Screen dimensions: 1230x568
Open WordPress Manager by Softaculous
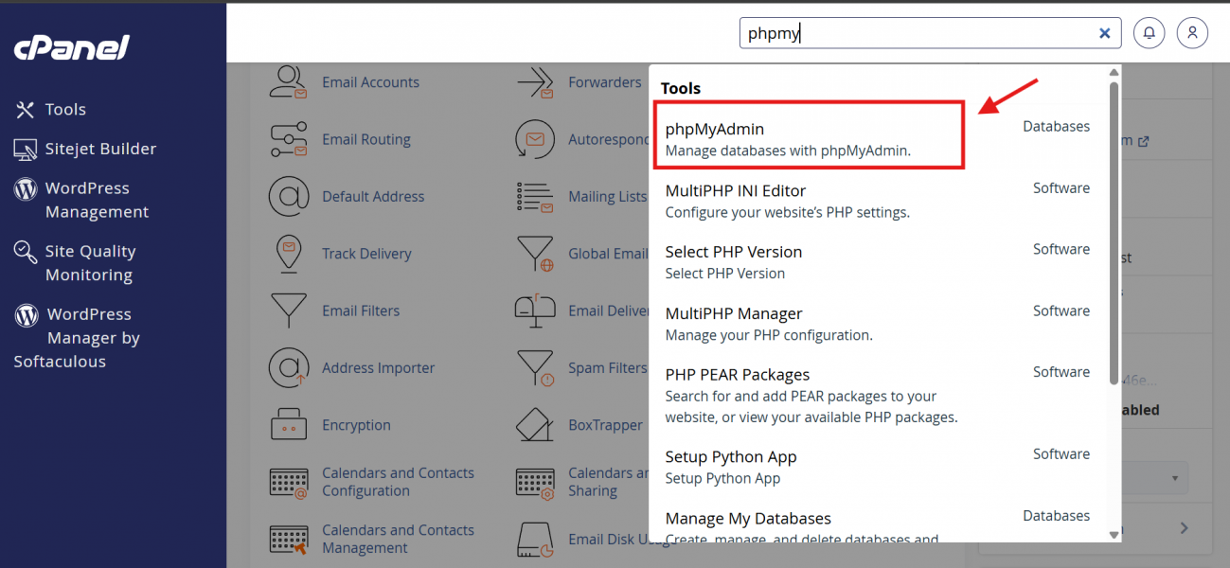point(77,338)
